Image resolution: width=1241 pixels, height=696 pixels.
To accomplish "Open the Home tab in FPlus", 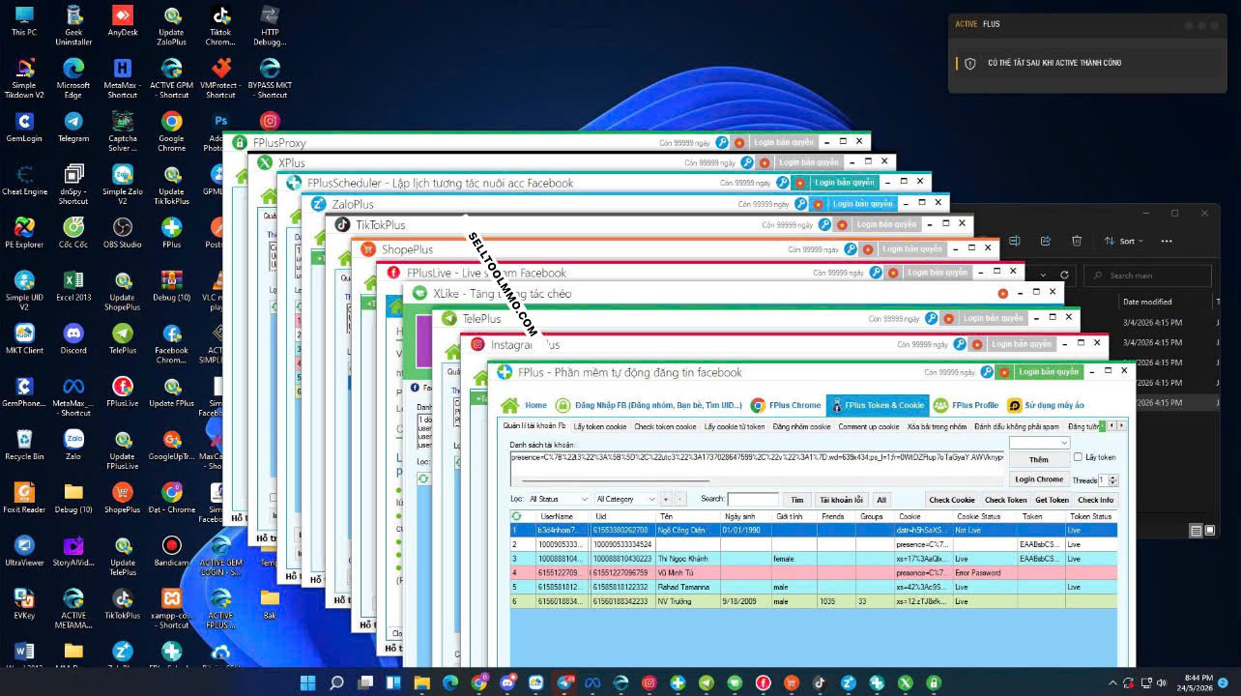I will (524, 405).
